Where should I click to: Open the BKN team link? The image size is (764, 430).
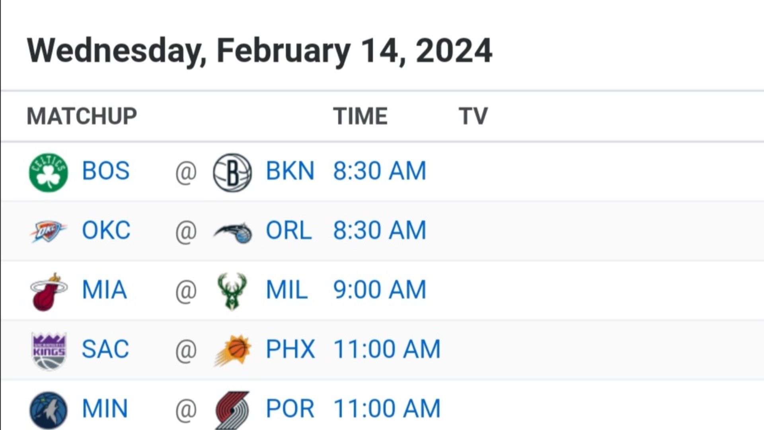290,171
